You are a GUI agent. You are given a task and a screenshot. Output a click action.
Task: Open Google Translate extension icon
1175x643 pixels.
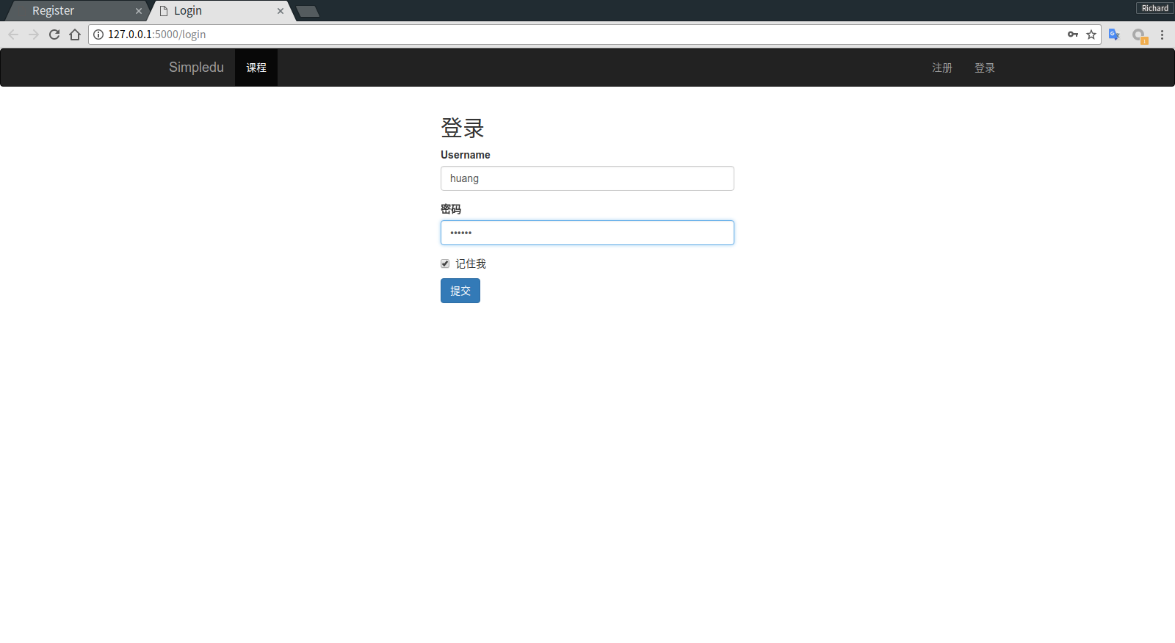[x=1114, y=34]
